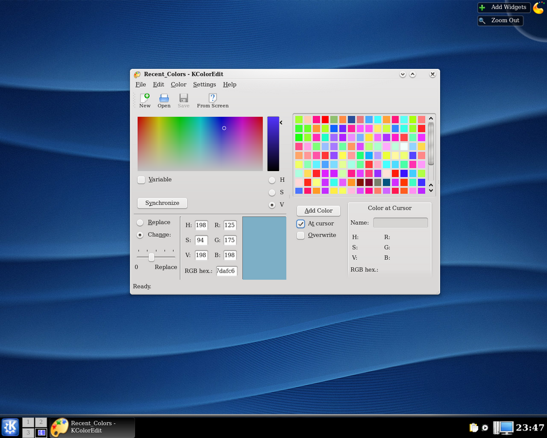Open the KDE application launcher
The width and height of the screenshot is (547, 438).
pos(10,427)
